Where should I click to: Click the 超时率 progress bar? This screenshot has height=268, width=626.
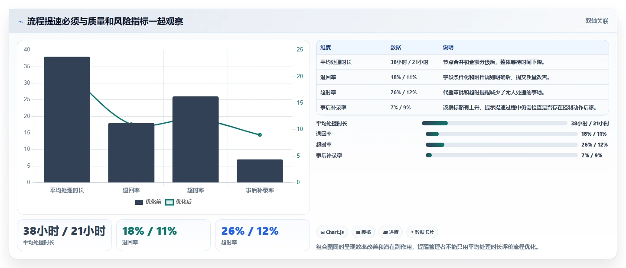click(502, 144)
